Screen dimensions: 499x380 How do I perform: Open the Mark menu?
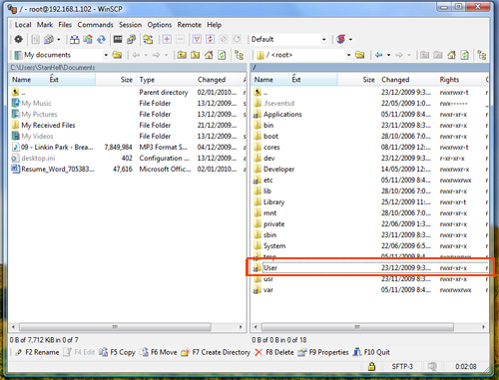click(x=45, y=25)
